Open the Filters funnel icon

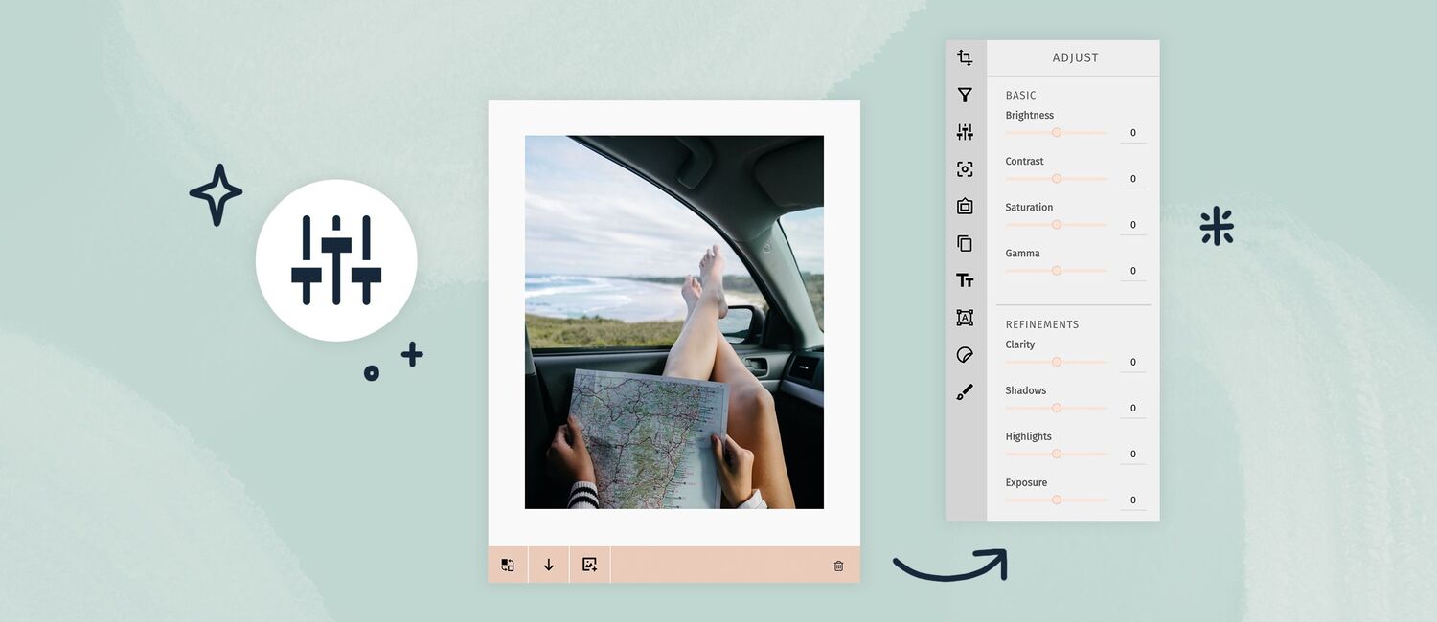pos(965,96)
